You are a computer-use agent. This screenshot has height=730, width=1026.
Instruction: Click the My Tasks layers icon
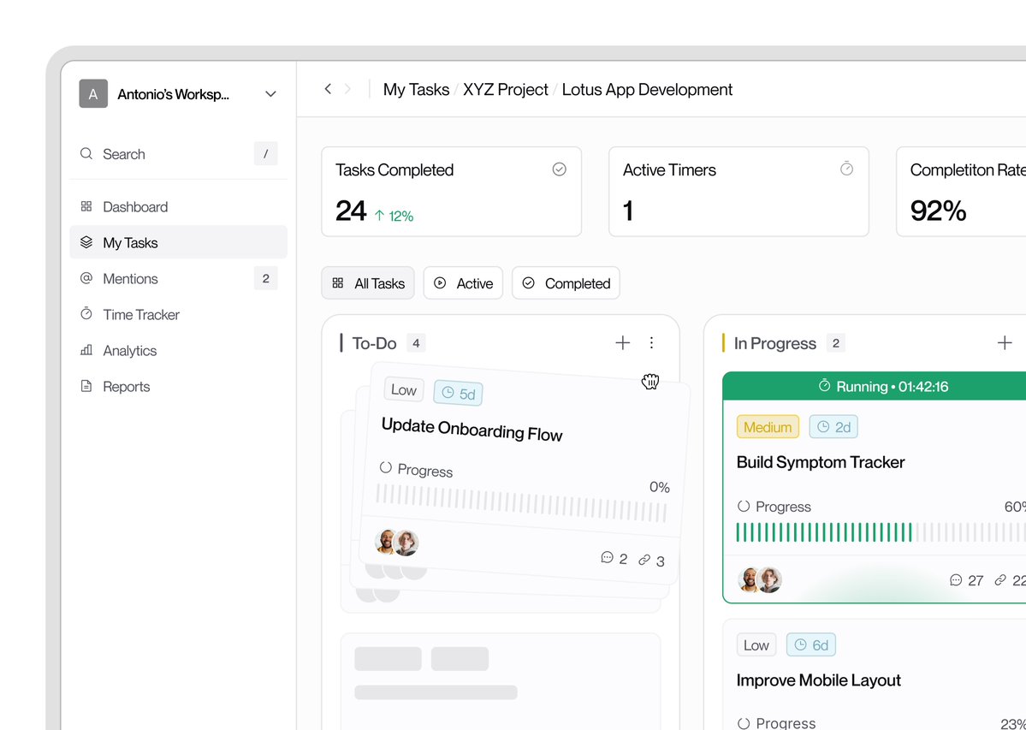tap(86, 243)
